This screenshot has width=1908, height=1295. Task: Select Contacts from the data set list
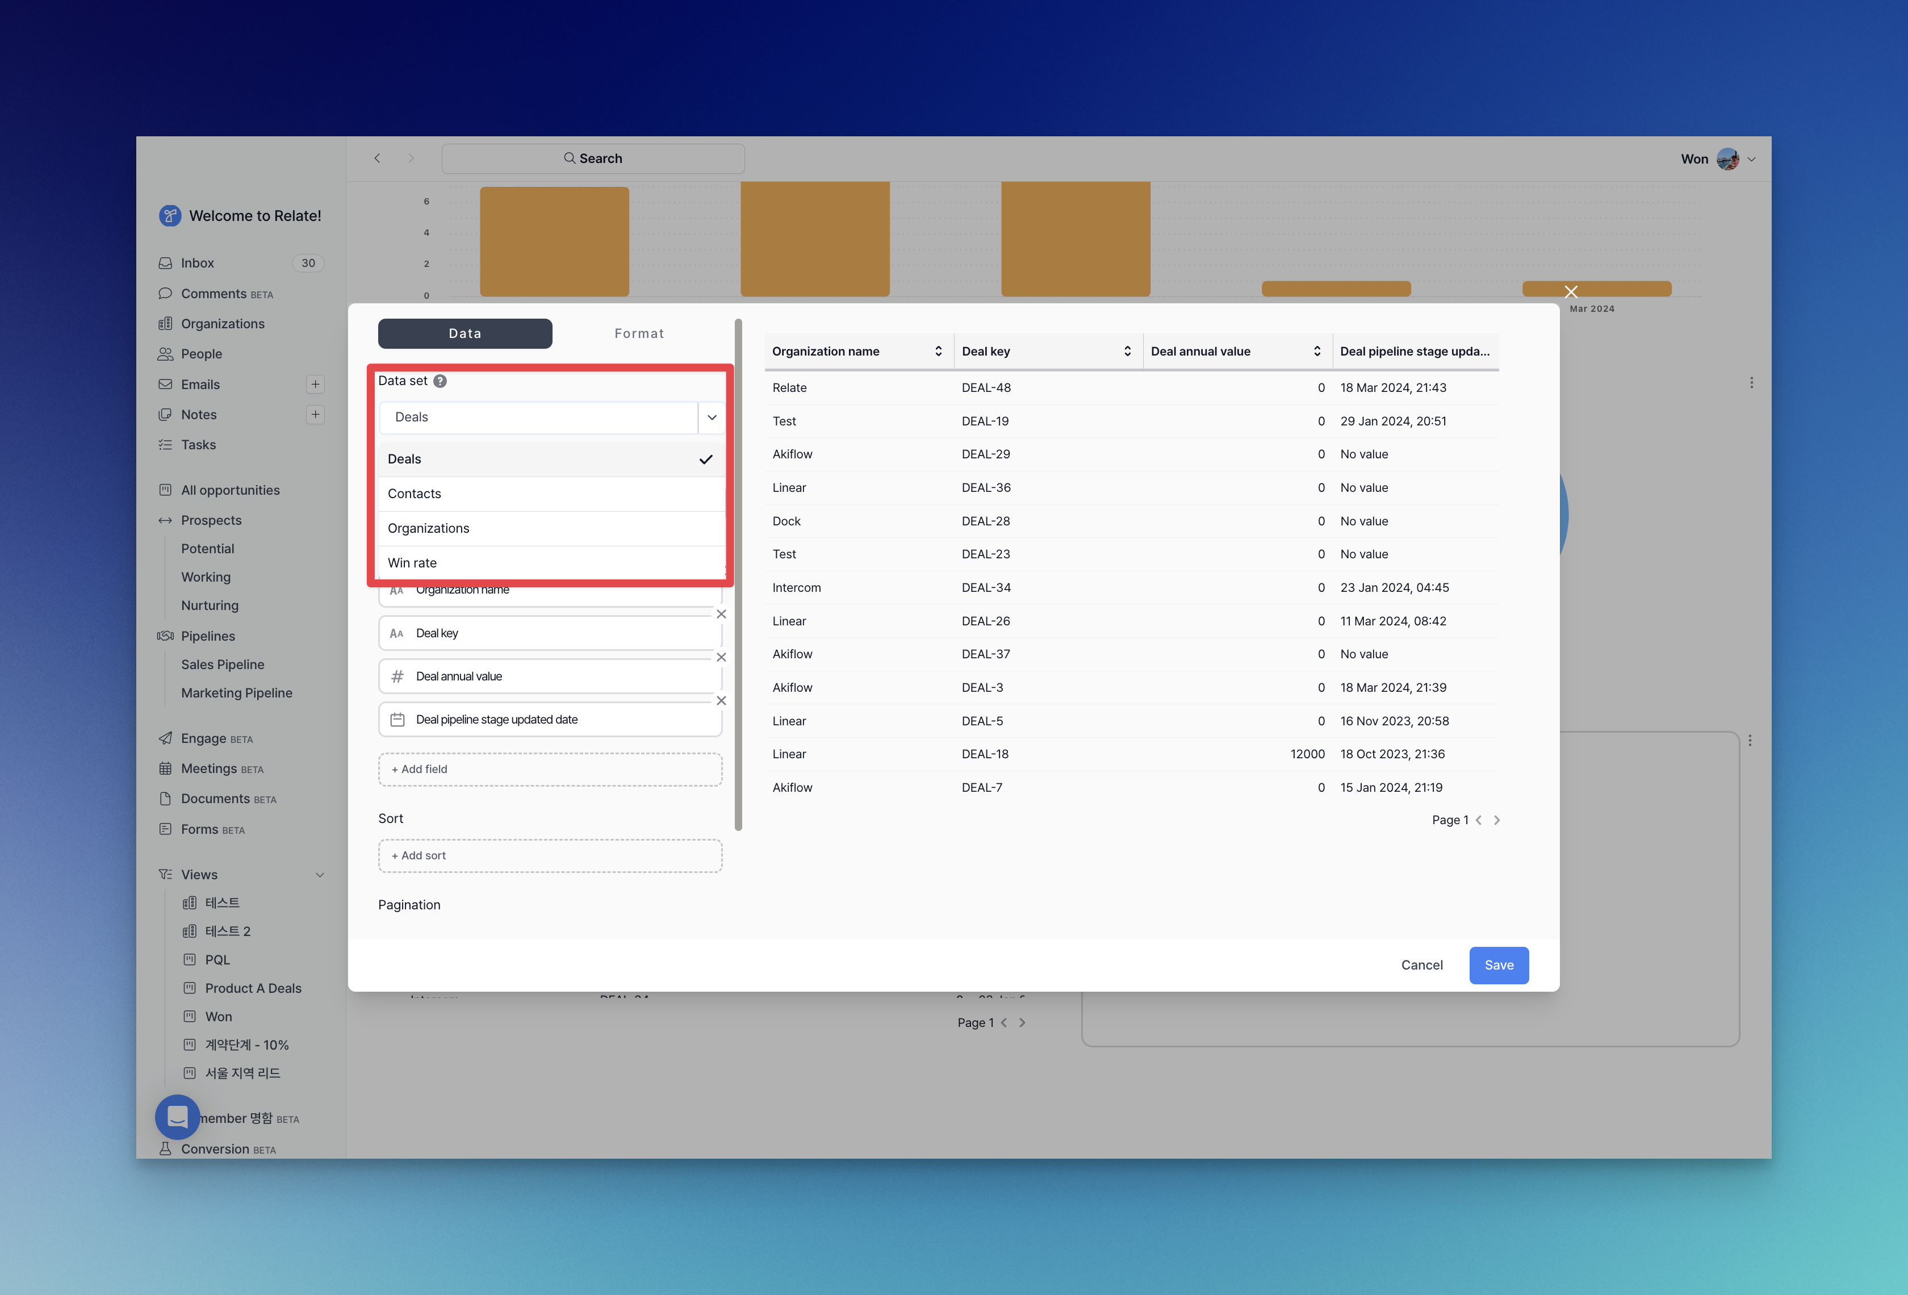pyautogui.click(x=414, y=494)
